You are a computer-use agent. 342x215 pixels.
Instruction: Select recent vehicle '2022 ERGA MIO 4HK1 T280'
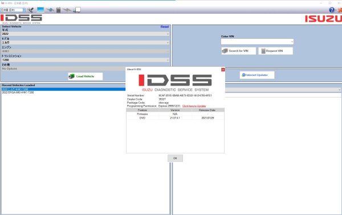click(18, 92)
